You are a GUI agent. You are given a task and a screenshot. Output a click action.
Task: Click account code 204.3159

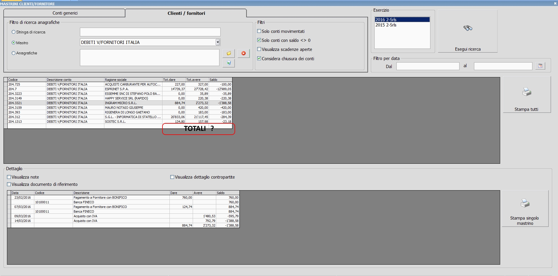point(15,108)
